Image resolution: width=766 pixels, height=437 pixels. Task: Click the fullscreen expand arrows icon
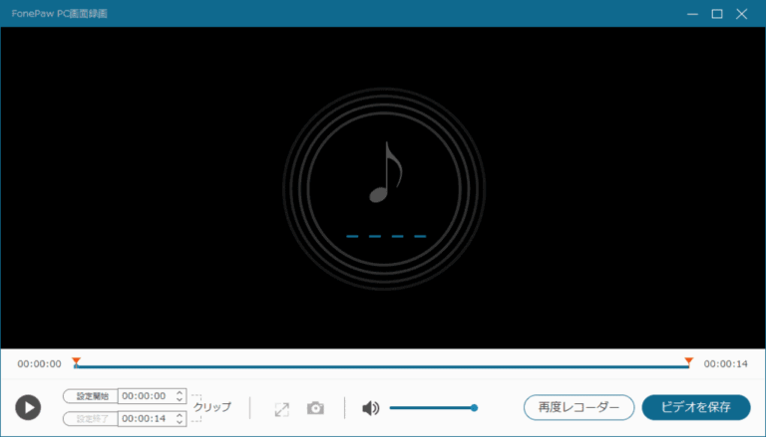282,408
